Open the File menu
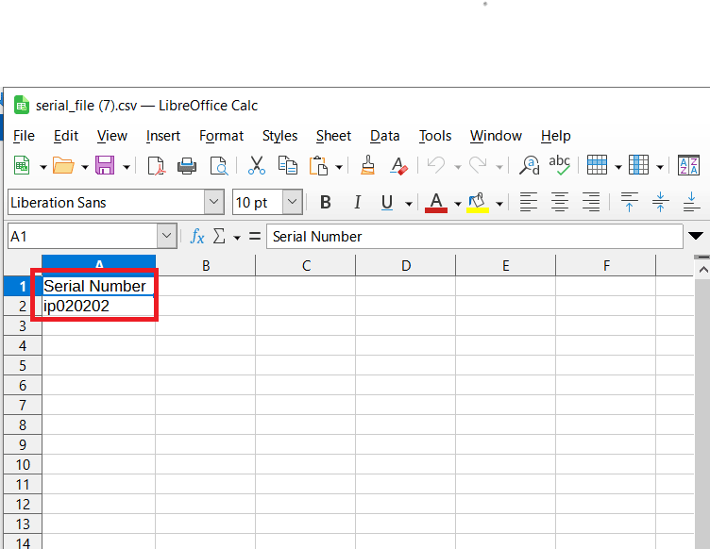Viewport: 710px width, 549px height. pos(24,136)
